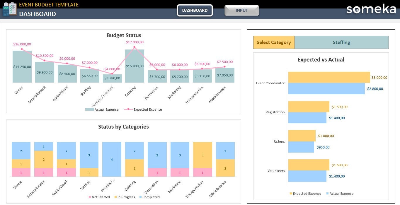Screen dimensions: 400x205
Task: Select the Not Started pink legend marker
Action: [x=90, y=197]
